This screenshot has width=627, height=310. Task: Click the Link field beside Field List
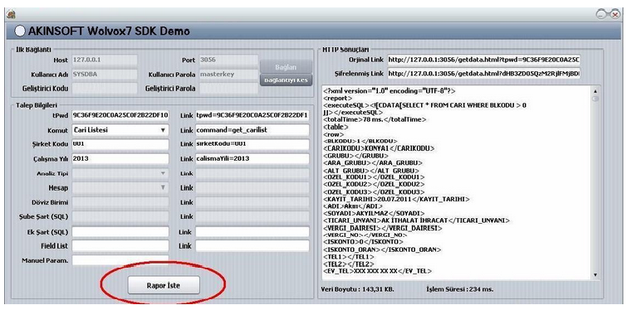(x=252, y=246)
